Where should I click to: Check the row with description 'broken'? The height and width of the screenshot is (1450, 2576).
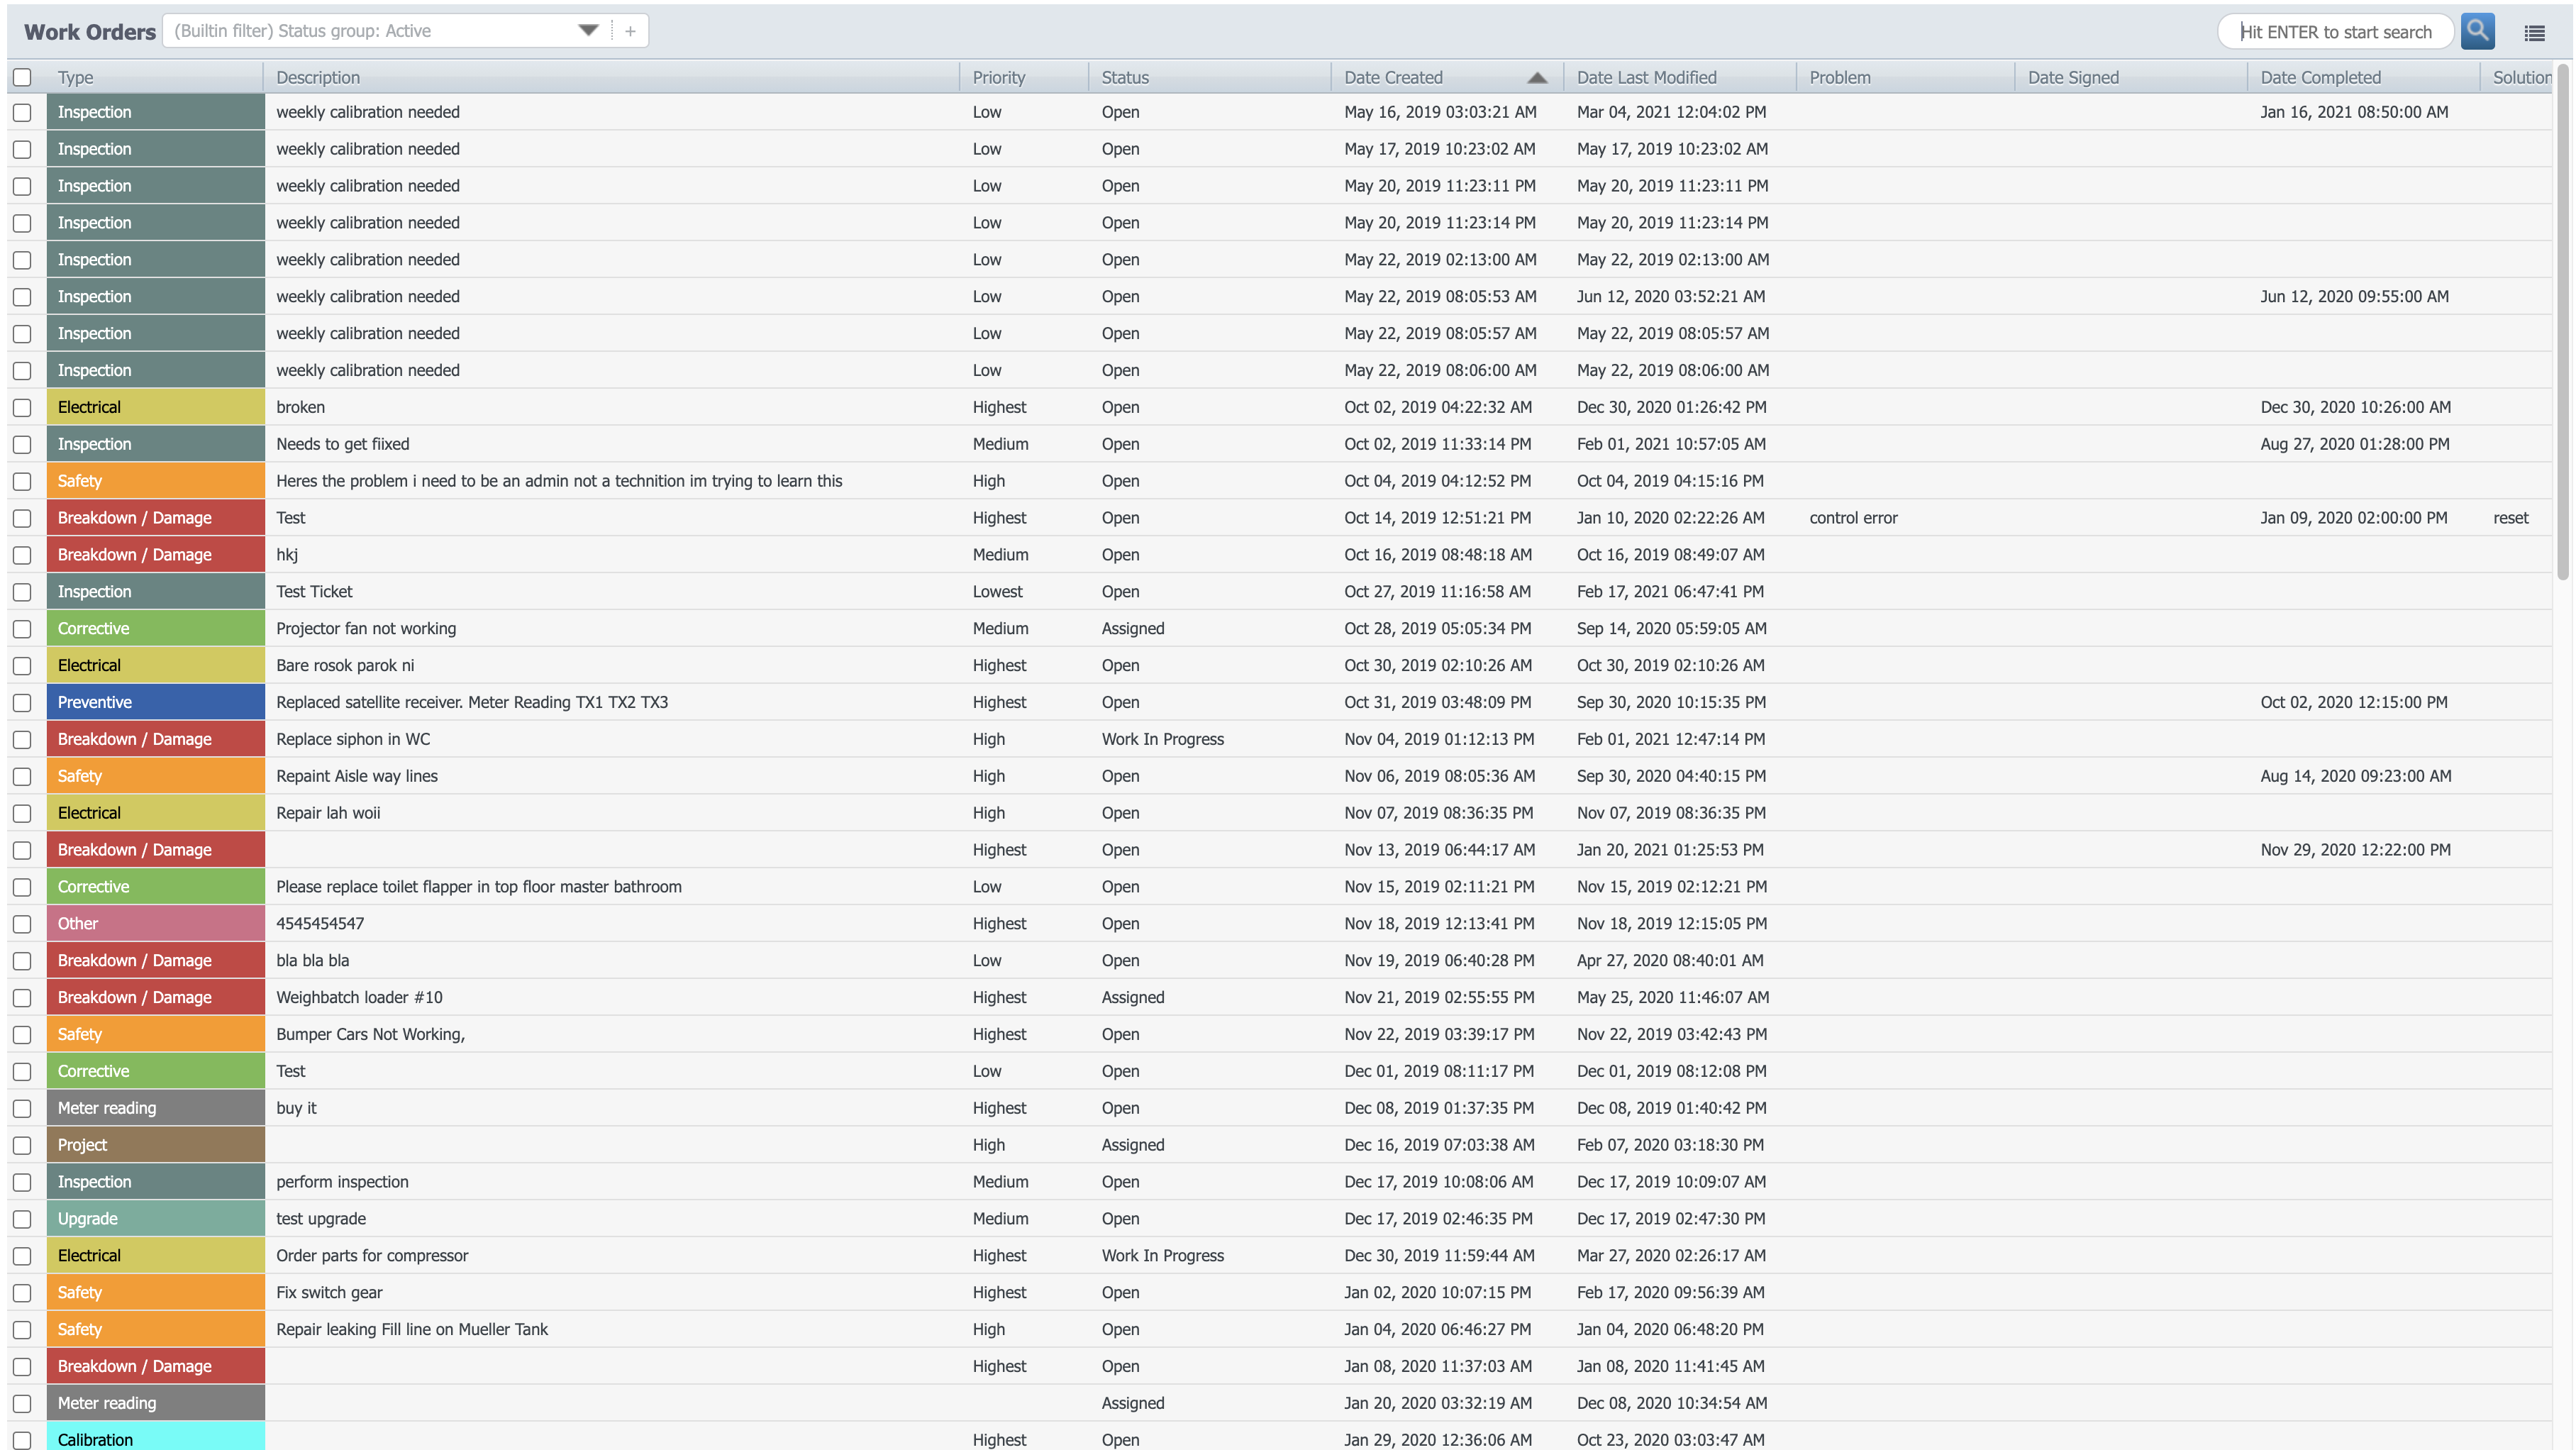(x=22, y=407)
